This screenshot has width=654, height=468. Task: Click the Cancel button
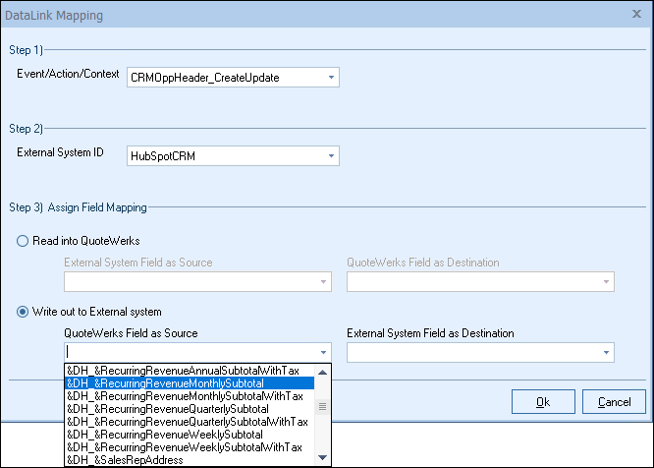click(614, 401)
